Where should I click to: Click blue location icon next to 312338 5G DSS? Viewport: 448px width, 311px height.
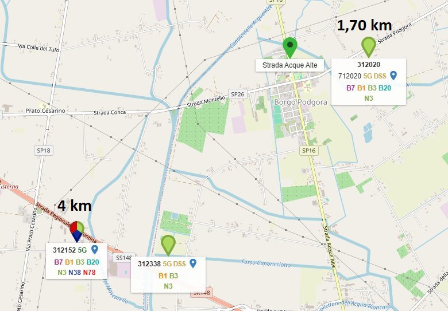click(193, 263)
